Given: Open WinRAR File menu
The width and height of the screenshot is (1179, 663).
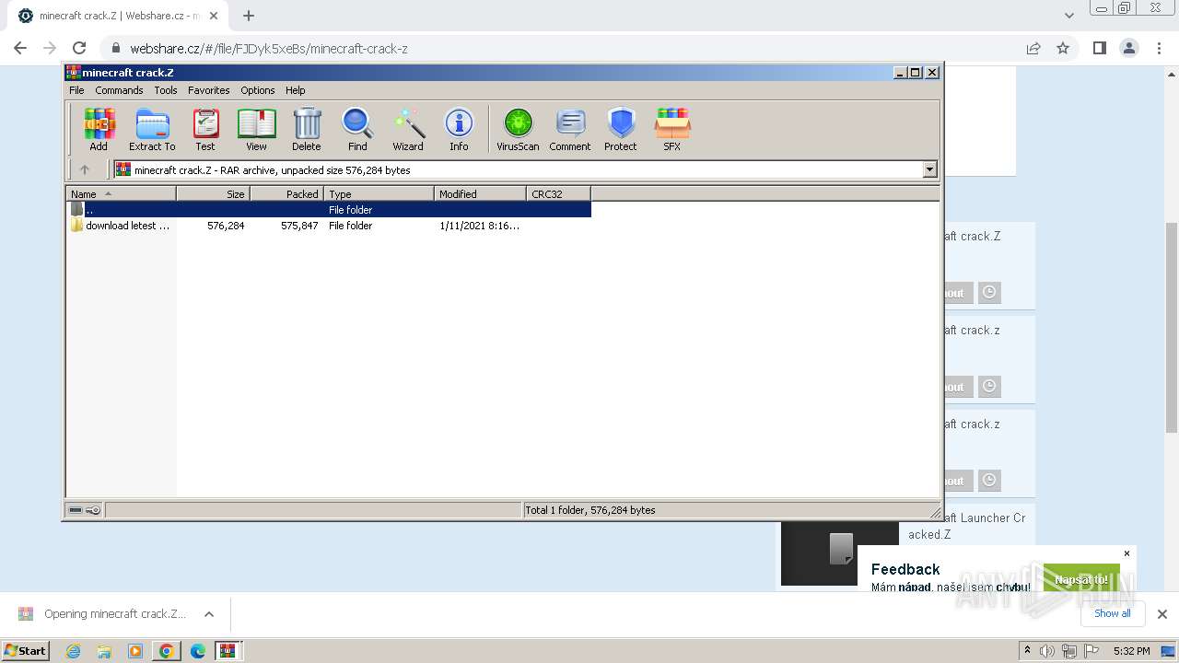Looking at the screenshot, I should click(x=76, y=90).
